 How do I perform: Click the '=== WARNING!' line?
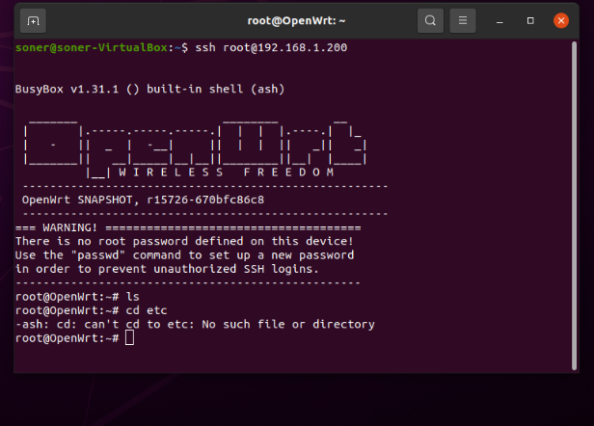(188, 228)
